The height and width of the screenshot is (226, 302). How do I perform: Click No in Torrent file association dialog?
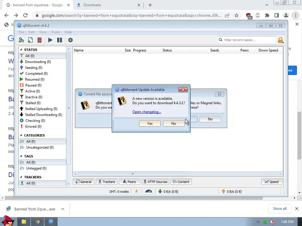(210, 119)
